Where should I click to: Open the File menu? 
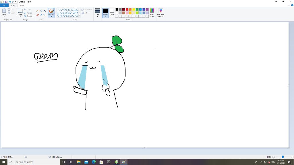[x=4, y=5]
